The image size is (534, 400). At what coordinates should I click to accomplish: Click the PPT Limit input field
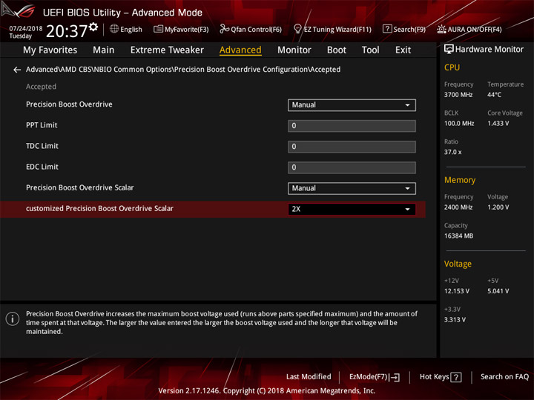[352, 126]
